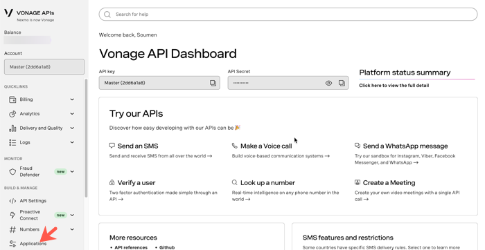Open Logs in the sidebar
Viewport: 485px width, 250px height.
click(x=25, y=142)
